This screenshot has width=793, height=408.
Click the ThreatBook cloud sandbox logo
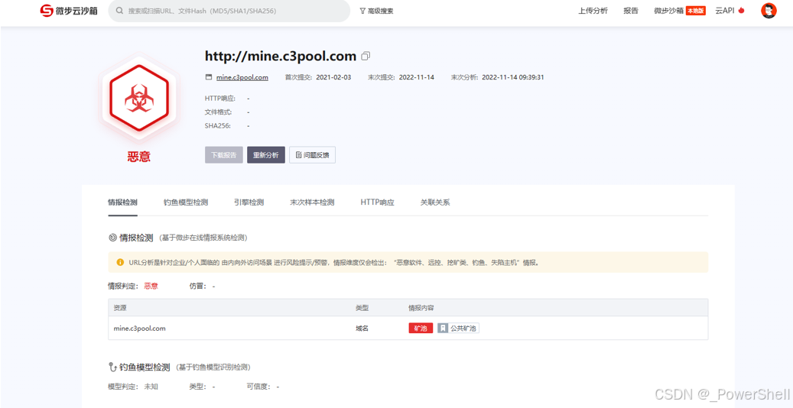pyautogui.click(x=70, y=11)
